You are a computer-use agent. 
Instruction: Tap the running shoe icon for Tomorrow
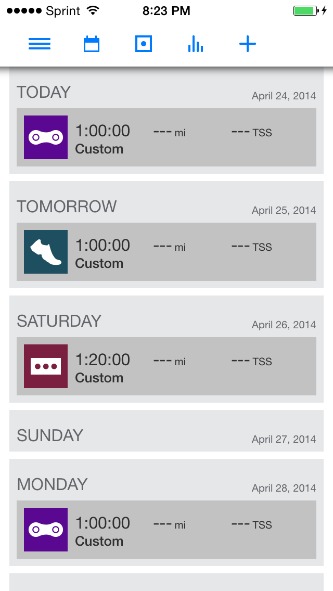point(46,252)
